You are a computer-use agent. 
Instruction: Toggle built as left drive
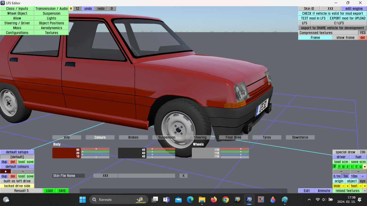click(17, 181)
